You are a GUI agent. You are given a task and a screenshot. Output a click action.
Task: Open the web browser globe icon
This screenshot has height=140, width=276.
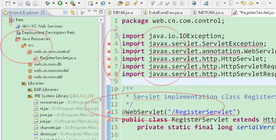[194, 3]
